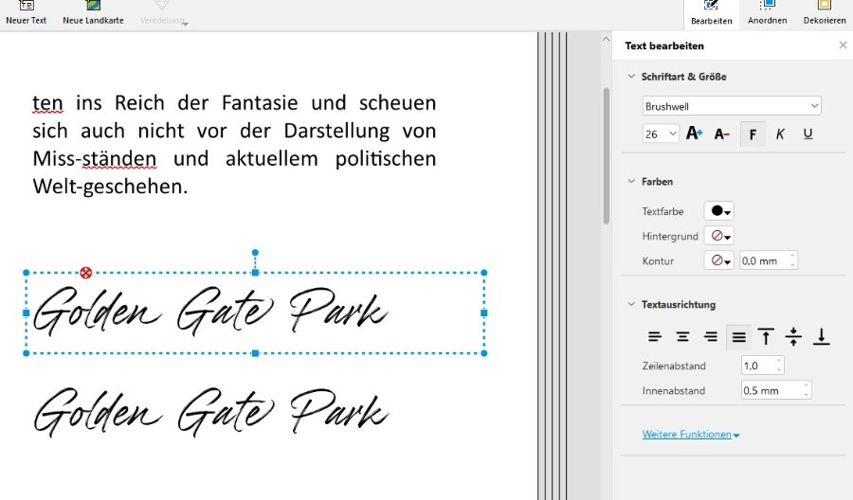Align text to top
Image resolution: width=853 pixels, height=500 pixels.
click(x=766, y=337)
